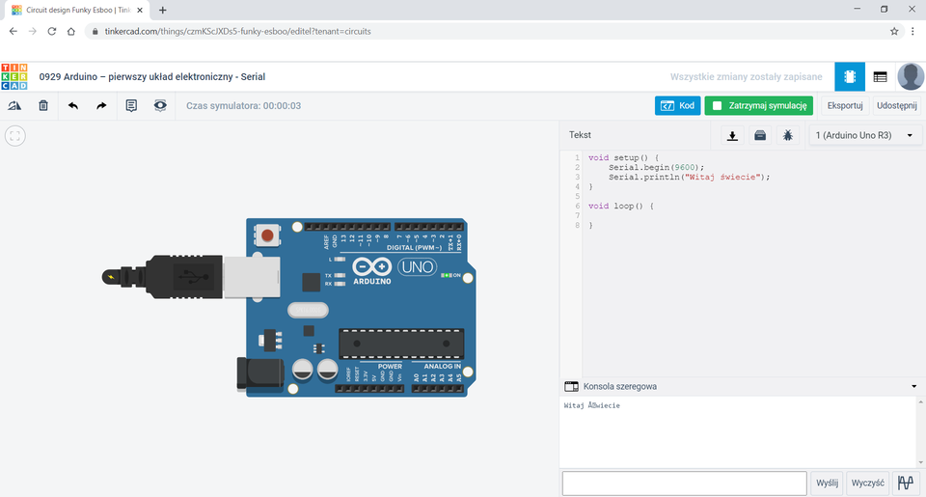The image size is (926, 497).
Task: Collapse the Konsola szeregowa panel arrow
Action: click(x=914, y=386)
